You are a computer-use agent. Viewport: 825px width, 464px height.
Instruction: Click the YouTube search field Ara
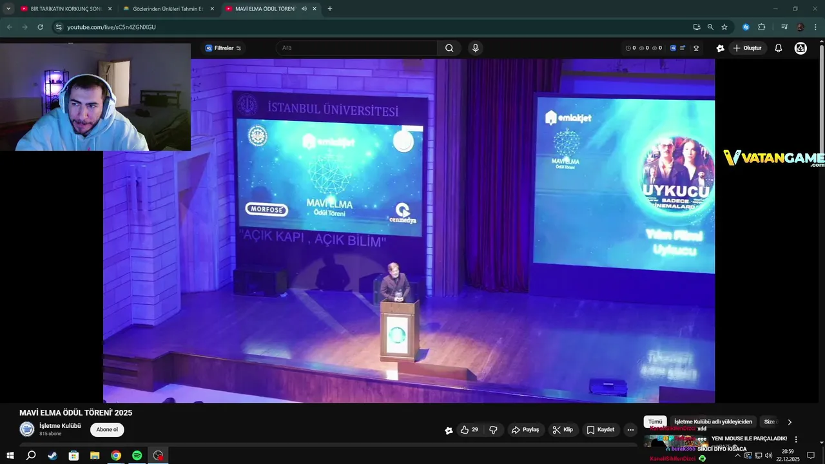[x=358, y=48]
